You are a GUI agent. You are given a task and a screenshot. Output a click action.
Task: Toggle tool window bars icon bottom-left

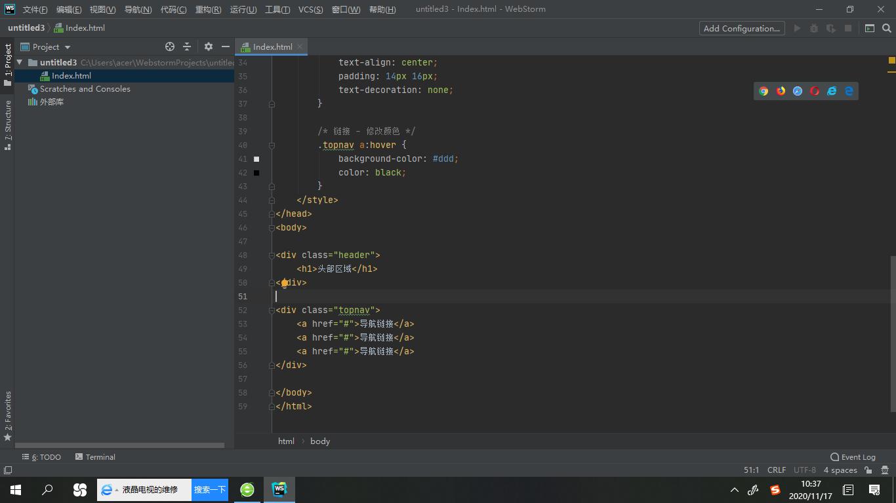coord(8,470)
